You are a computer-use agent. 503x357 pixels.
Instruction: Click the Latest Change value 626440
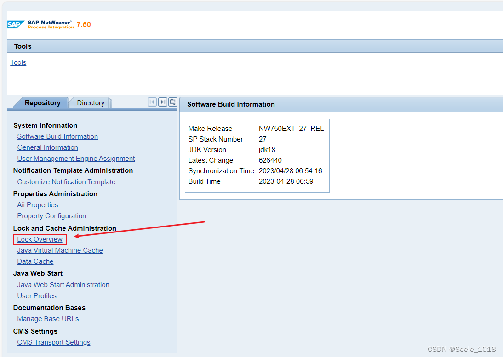tap(270, 160)
